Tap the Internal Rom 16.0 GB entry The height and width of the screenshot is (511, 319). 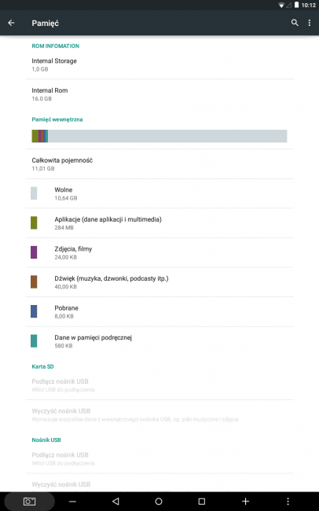pos(159,94)
